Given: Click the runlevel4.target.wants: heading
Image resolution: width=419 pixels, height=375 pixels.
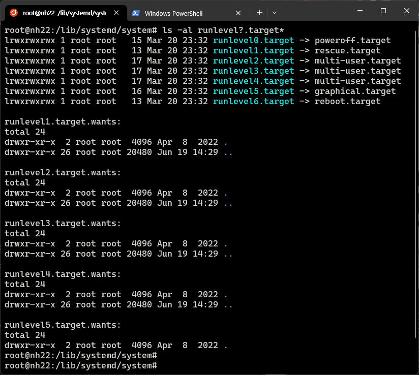Looking at the screenshot, I should 63,274.
